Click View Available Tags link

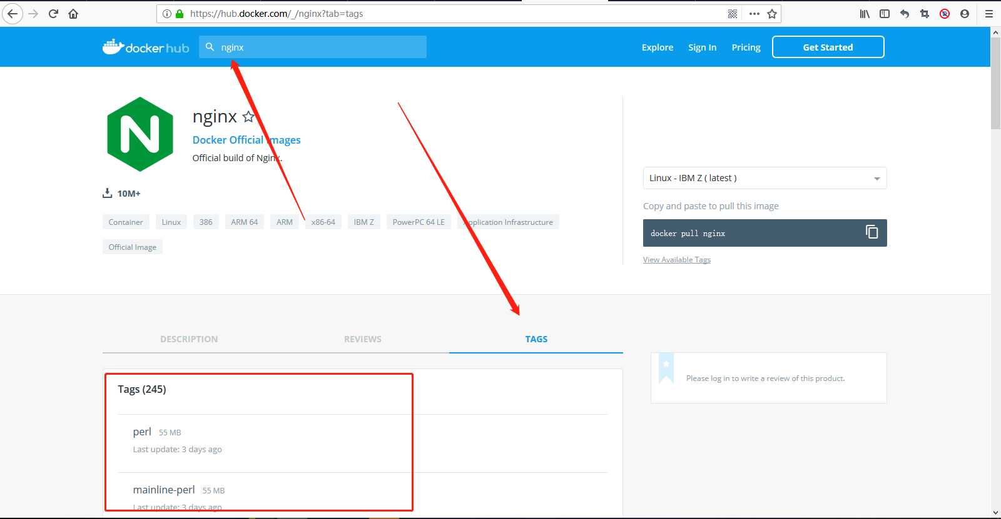pos(677,260)
